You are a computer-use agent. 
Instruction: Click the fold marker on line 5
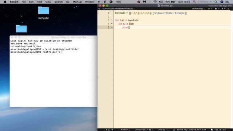tap(112, 27)
